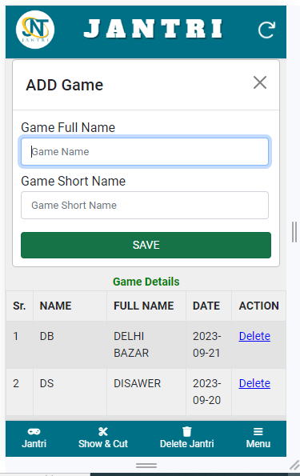The height and width of the screenshot is (476, 300).
Task: Click the NAME column header
Action: tap(55, 306)
